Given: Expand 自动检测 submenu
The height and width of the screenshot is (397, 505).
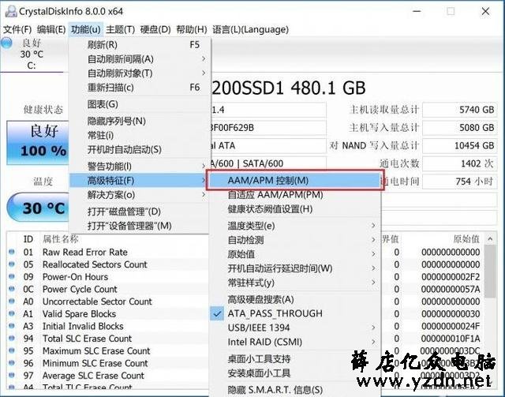Looking at the screenshot, I should coord(294,240).
